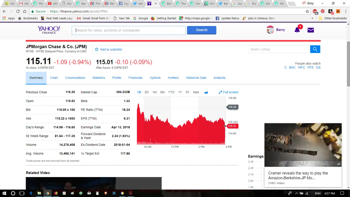This screenshot has height=197, width=350.
Task: Open the Bookmarks folder in bookmarks bar
Action: click(x=28, y=18)
